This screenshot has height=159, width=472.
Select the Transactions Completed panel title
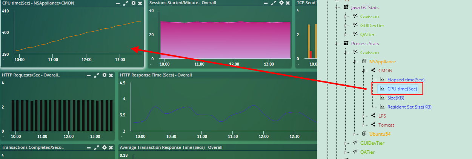coord(32,148)
